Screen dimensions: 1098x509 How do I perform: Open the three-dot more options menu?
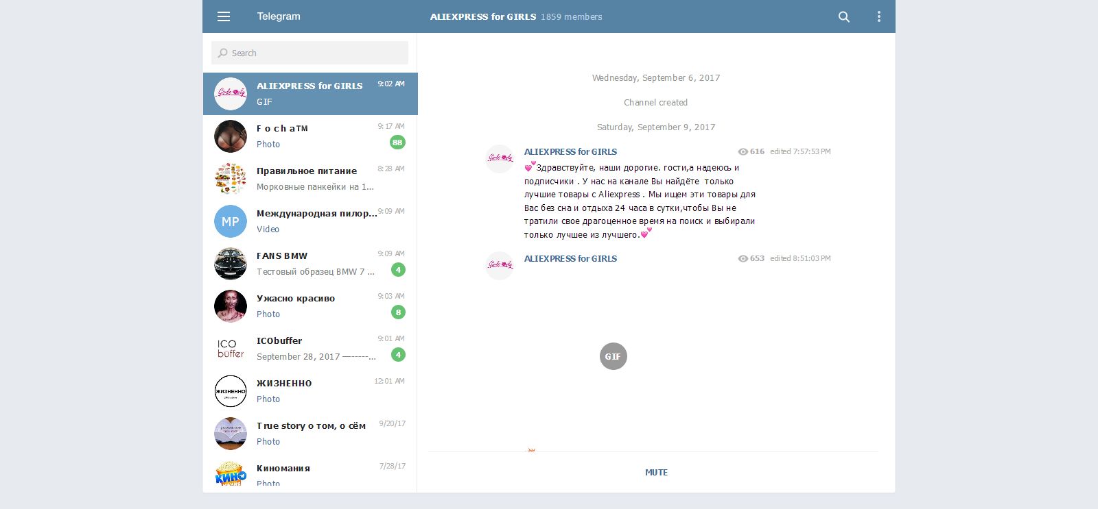click(x=878, y=16)
